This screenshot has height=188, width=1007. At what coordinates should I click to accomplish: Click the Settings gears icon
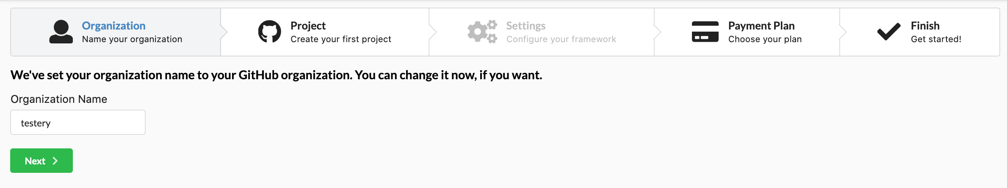tap(482, 32)
